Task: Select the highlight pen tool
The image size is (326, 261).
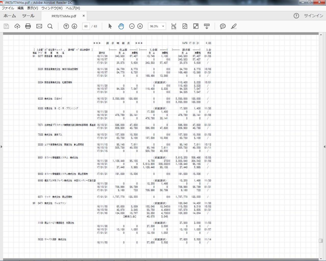Action: click(x=234, y=26)
